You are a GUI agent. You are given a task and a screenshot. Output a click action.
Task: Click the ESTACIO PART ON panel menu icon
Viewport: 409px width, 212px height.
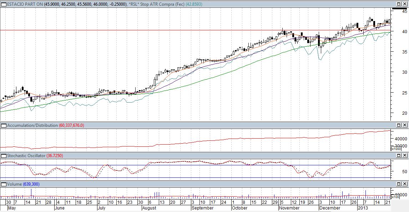coord(4,4)
